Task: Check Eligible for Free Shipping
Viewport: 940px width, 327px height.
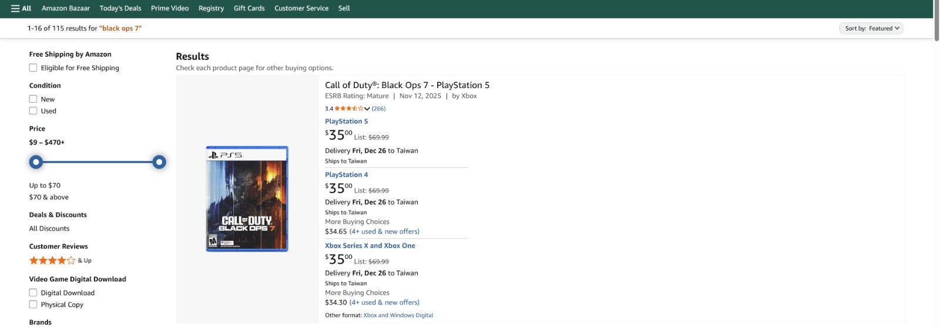Action: (33, 68)
